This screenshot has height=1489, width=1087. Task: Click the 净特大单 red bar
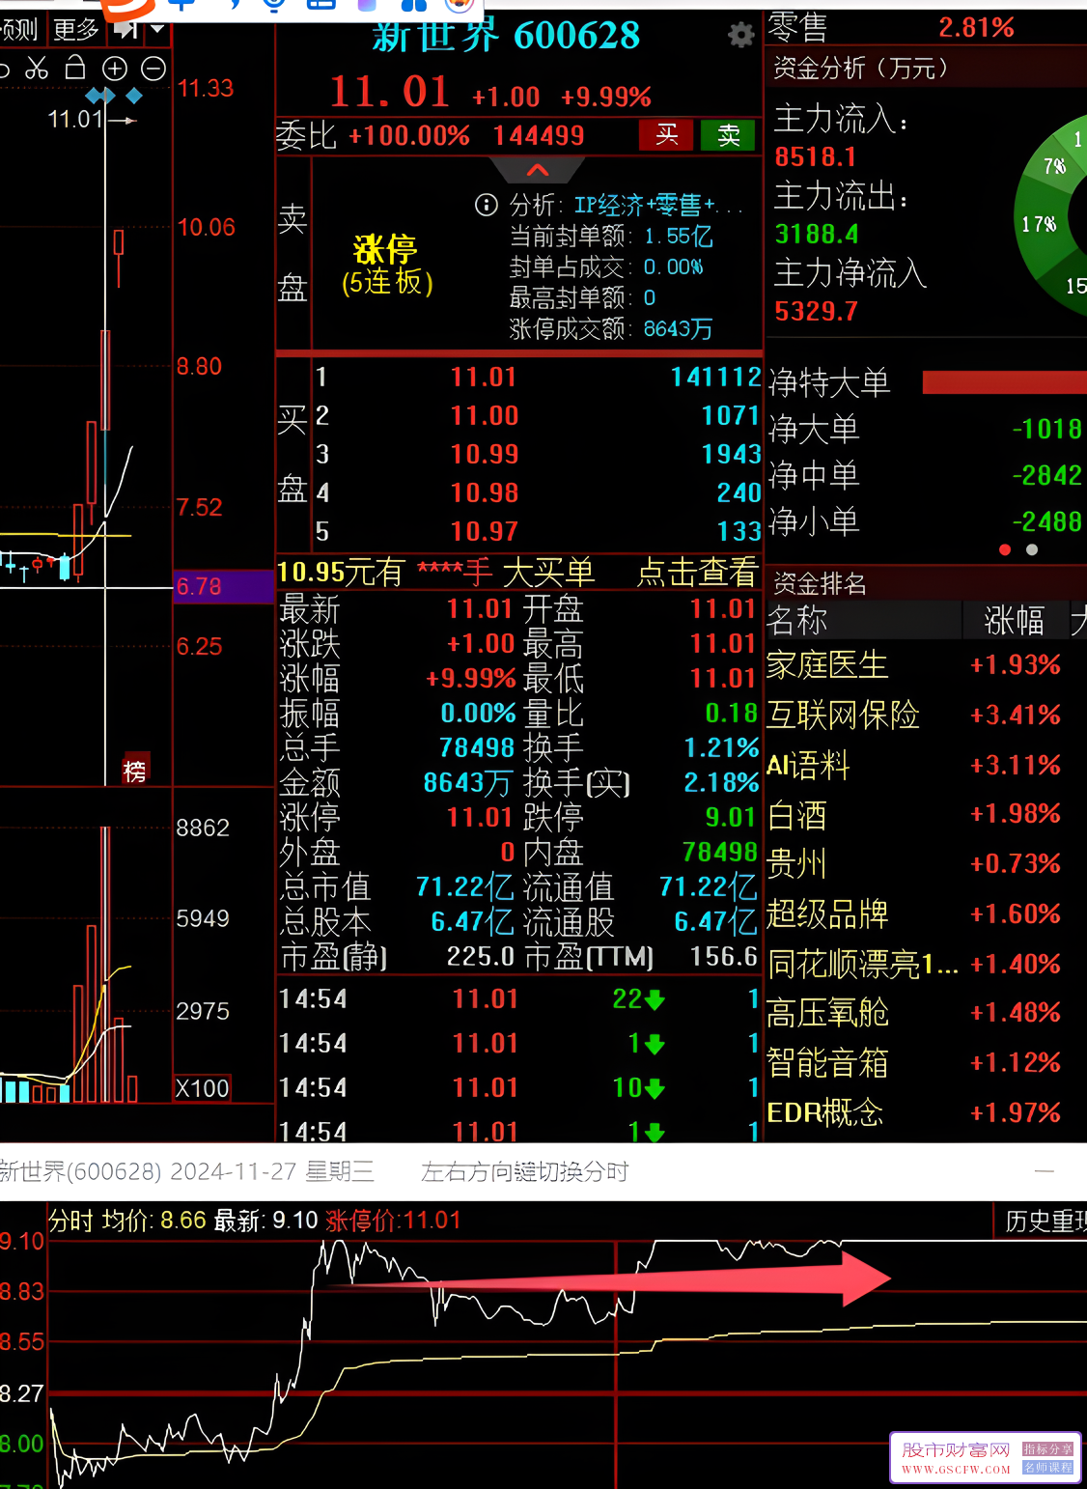1004,382
